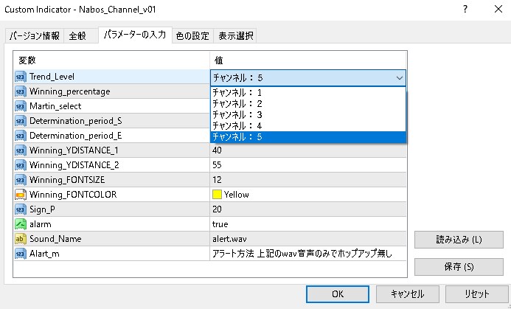Click the Winning_YDISTANCE_2 row icon

(21, 165)
